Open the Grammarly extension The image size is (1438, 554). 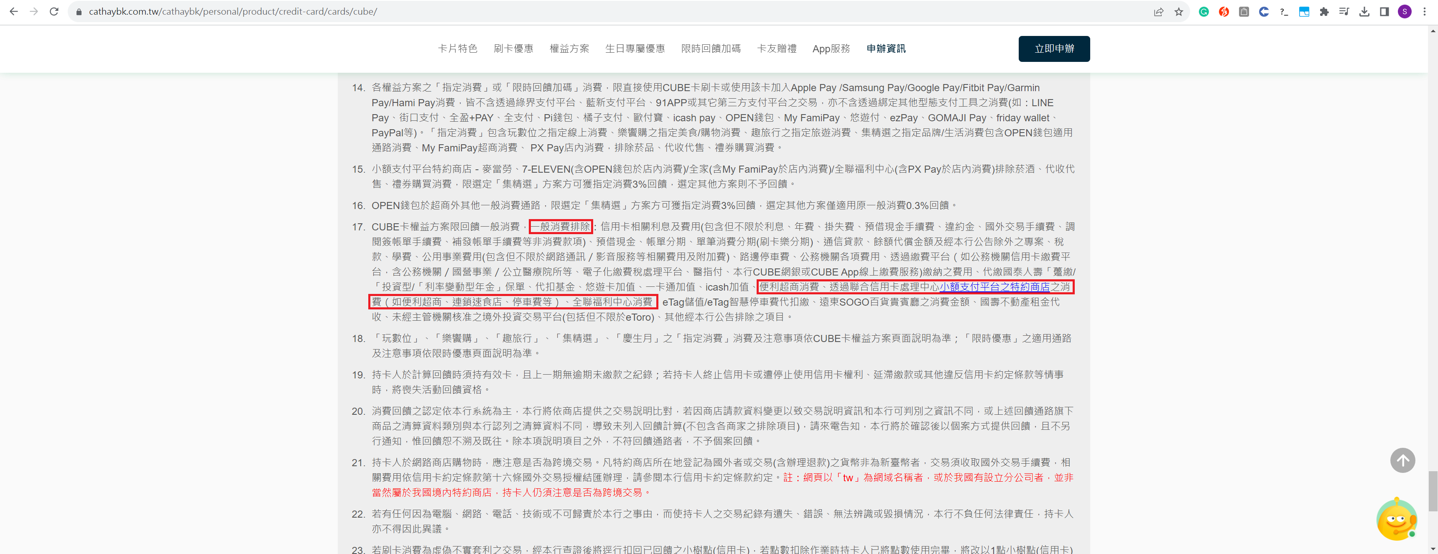(x=1203, y=12)
